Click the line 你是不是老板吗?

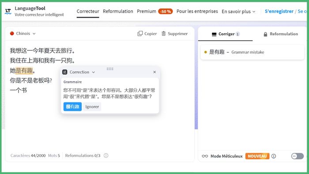31,80
